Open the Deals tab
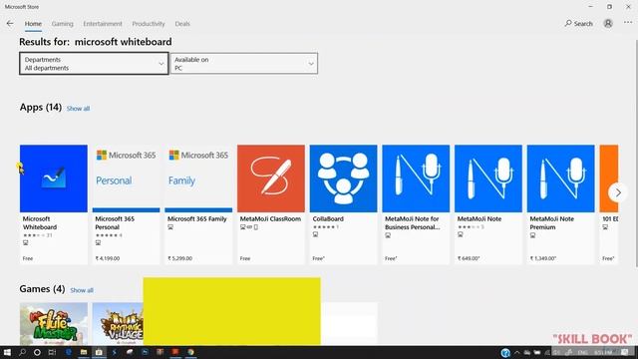 (x=182, y=24)
